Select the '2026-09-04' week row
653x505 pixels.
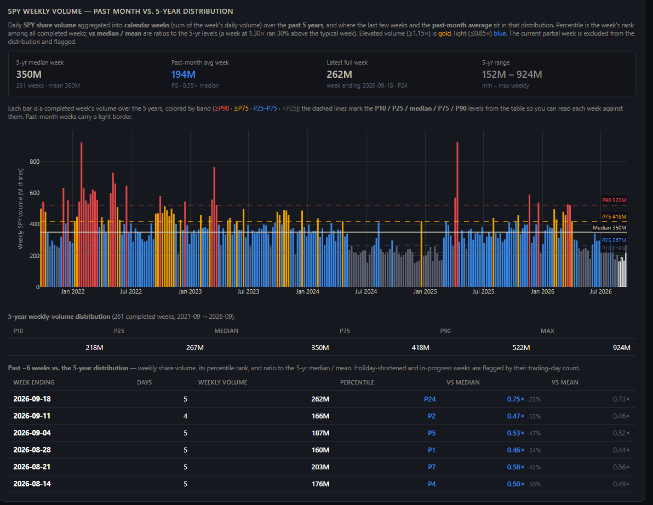(322, 433)
